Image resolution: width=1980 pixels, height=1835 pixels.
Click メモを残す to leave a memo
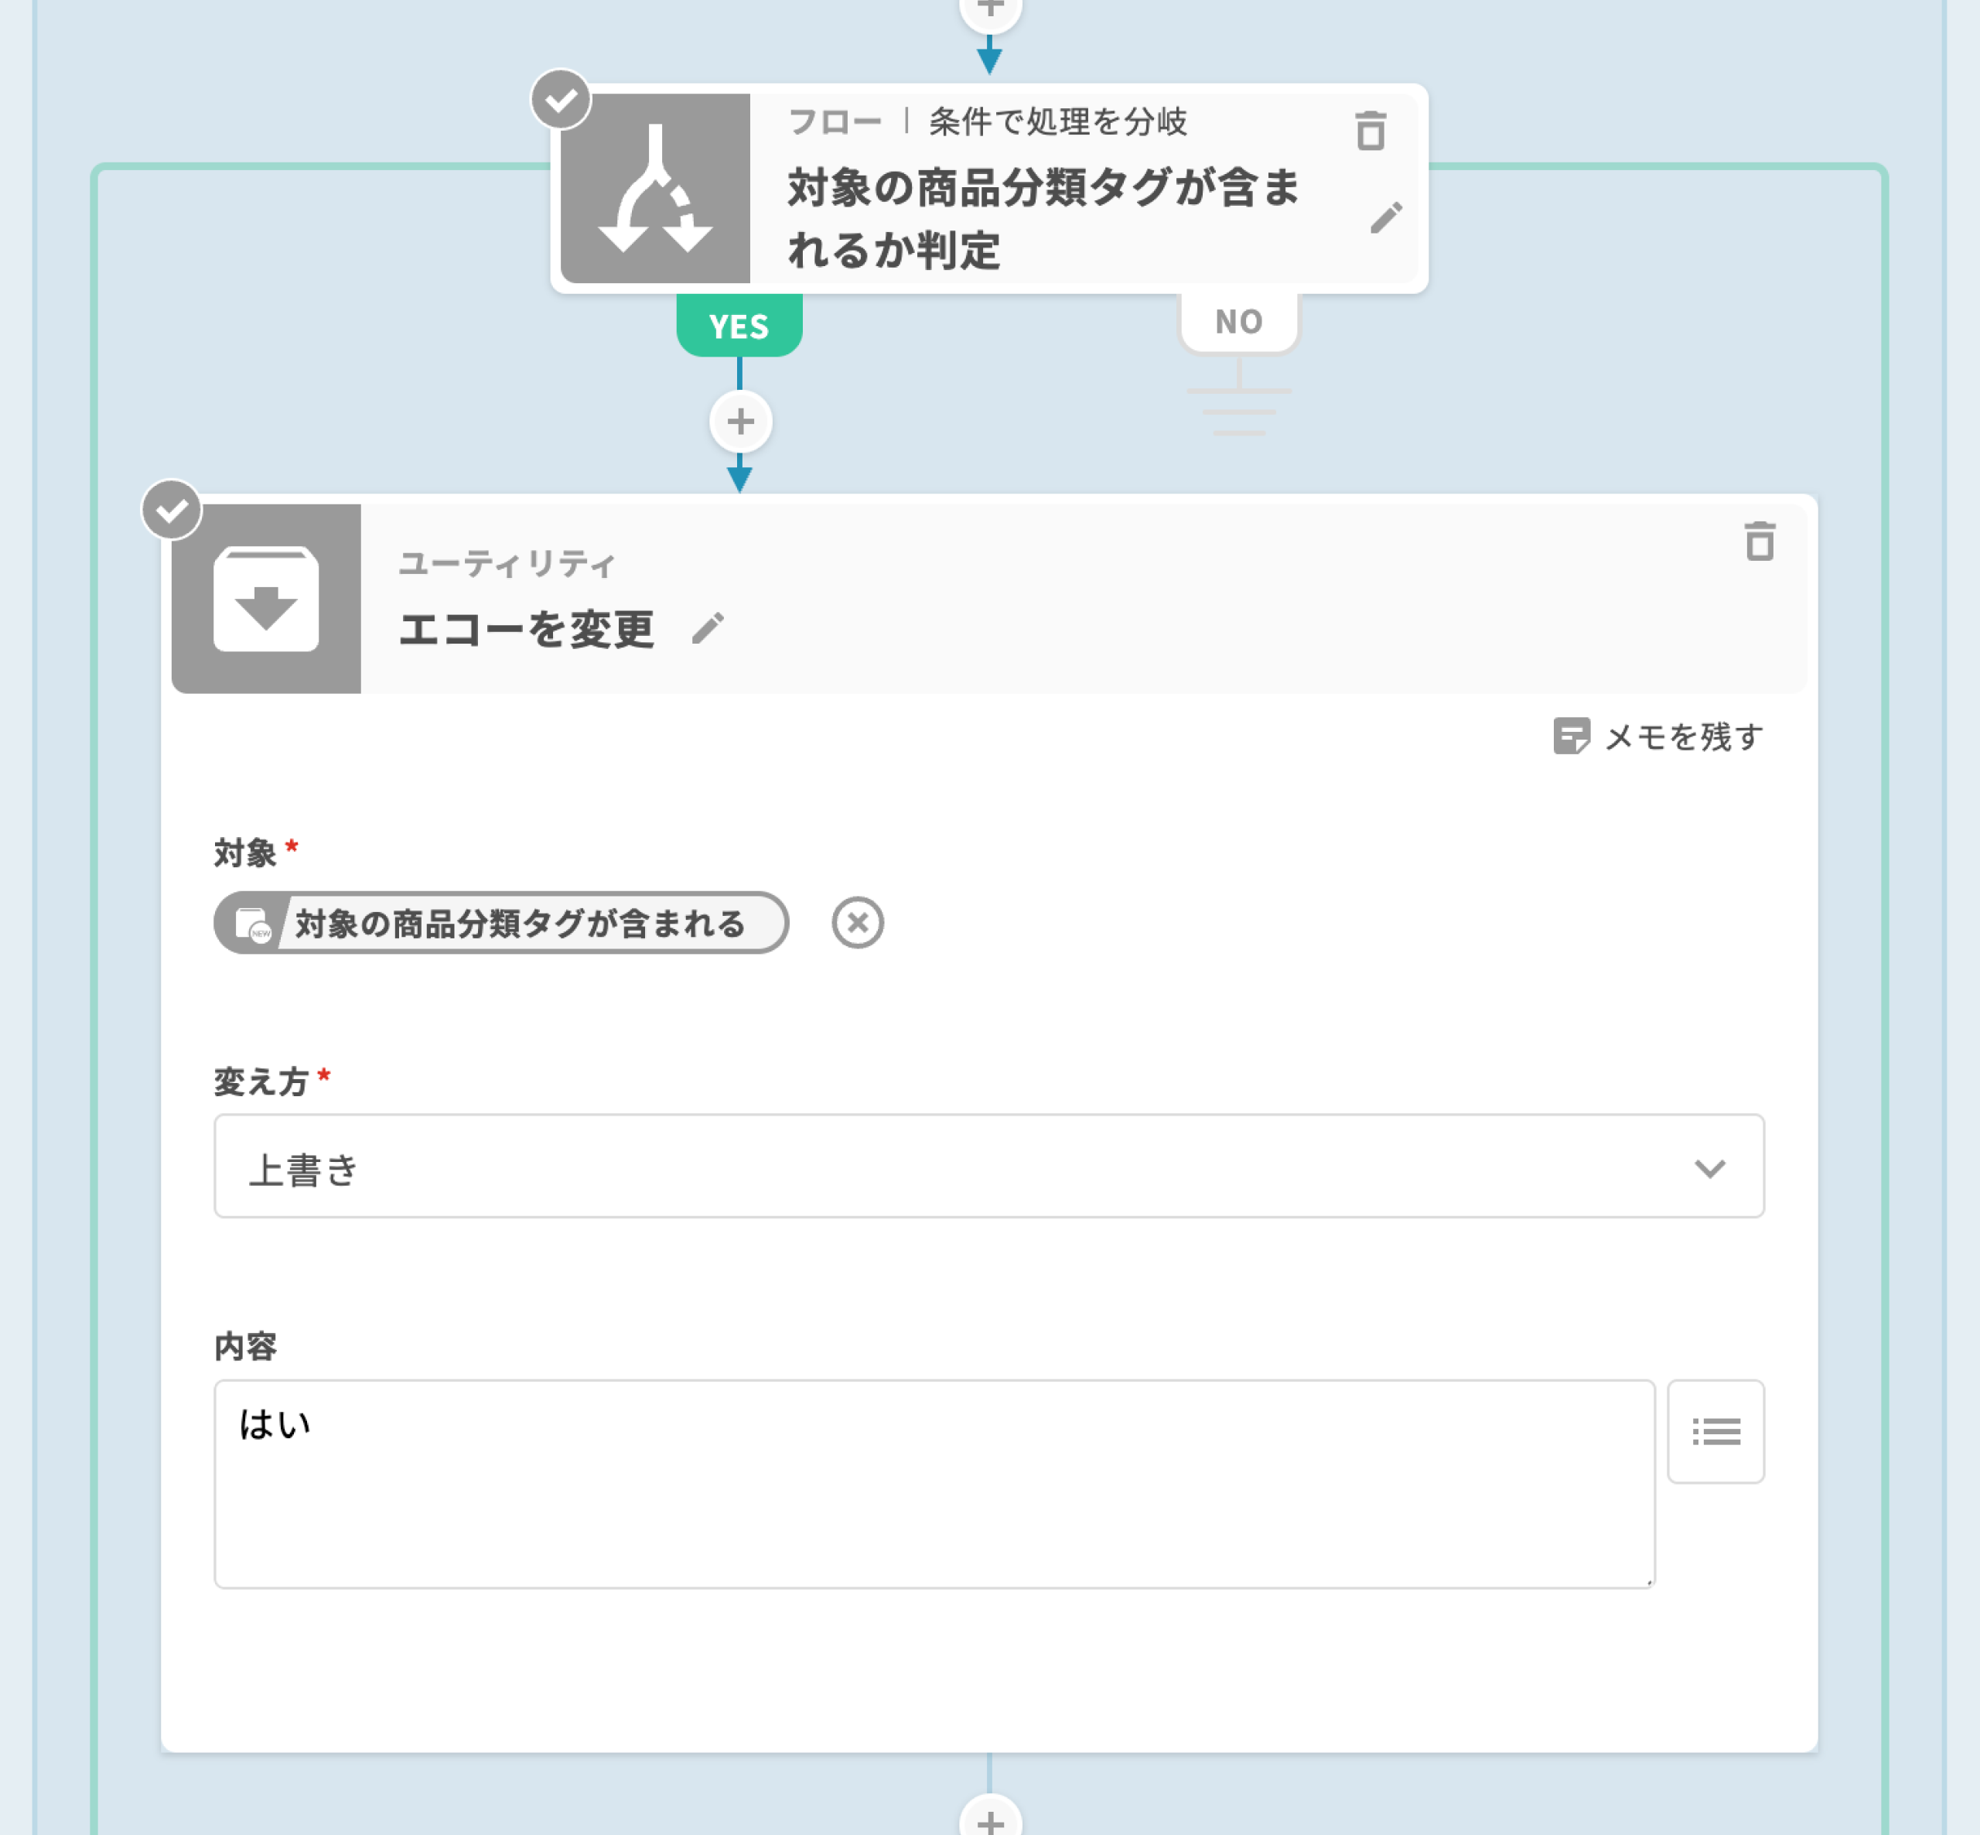[x=1660, y=736]
